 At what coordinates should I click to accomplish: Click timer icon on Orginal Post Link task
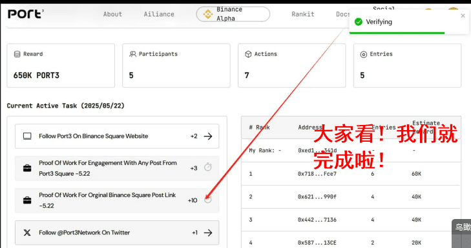[x=208, y=199]
